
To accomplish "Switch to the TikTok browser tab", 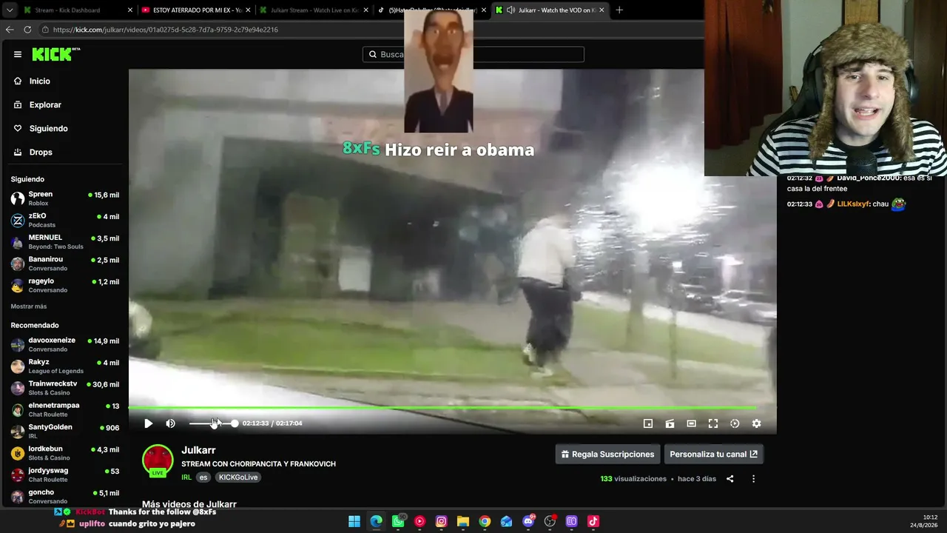I will tap(432, 10).
